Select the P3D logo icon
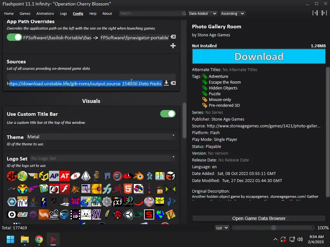330x247 pixels. [128, 202]
